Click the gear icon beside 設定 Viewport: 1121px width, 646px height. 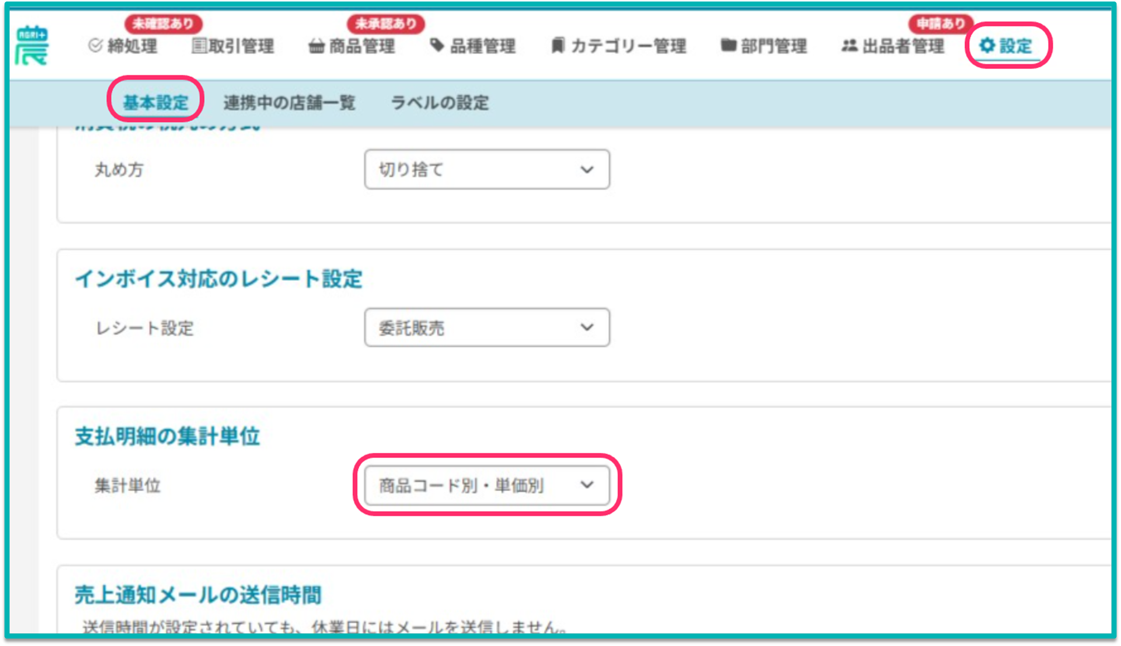987,46
